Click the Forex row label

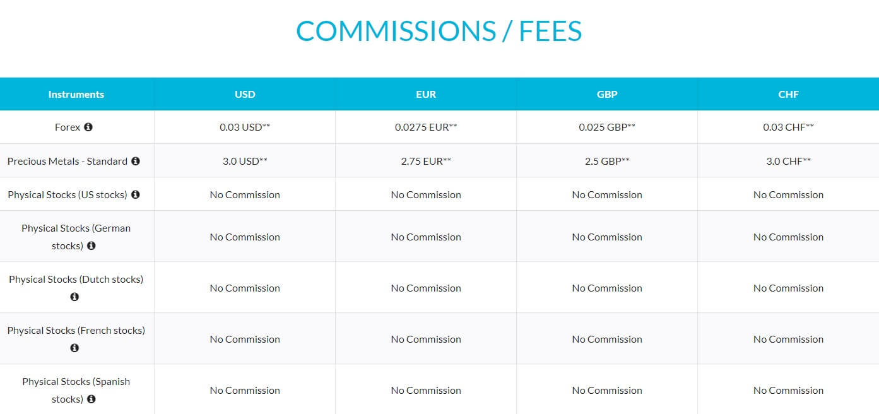pyautogui.click(x=68, y=127)
